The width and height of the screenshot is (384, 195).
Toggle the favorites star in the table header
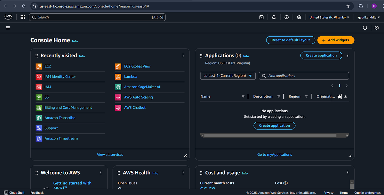tap(340, 96)
